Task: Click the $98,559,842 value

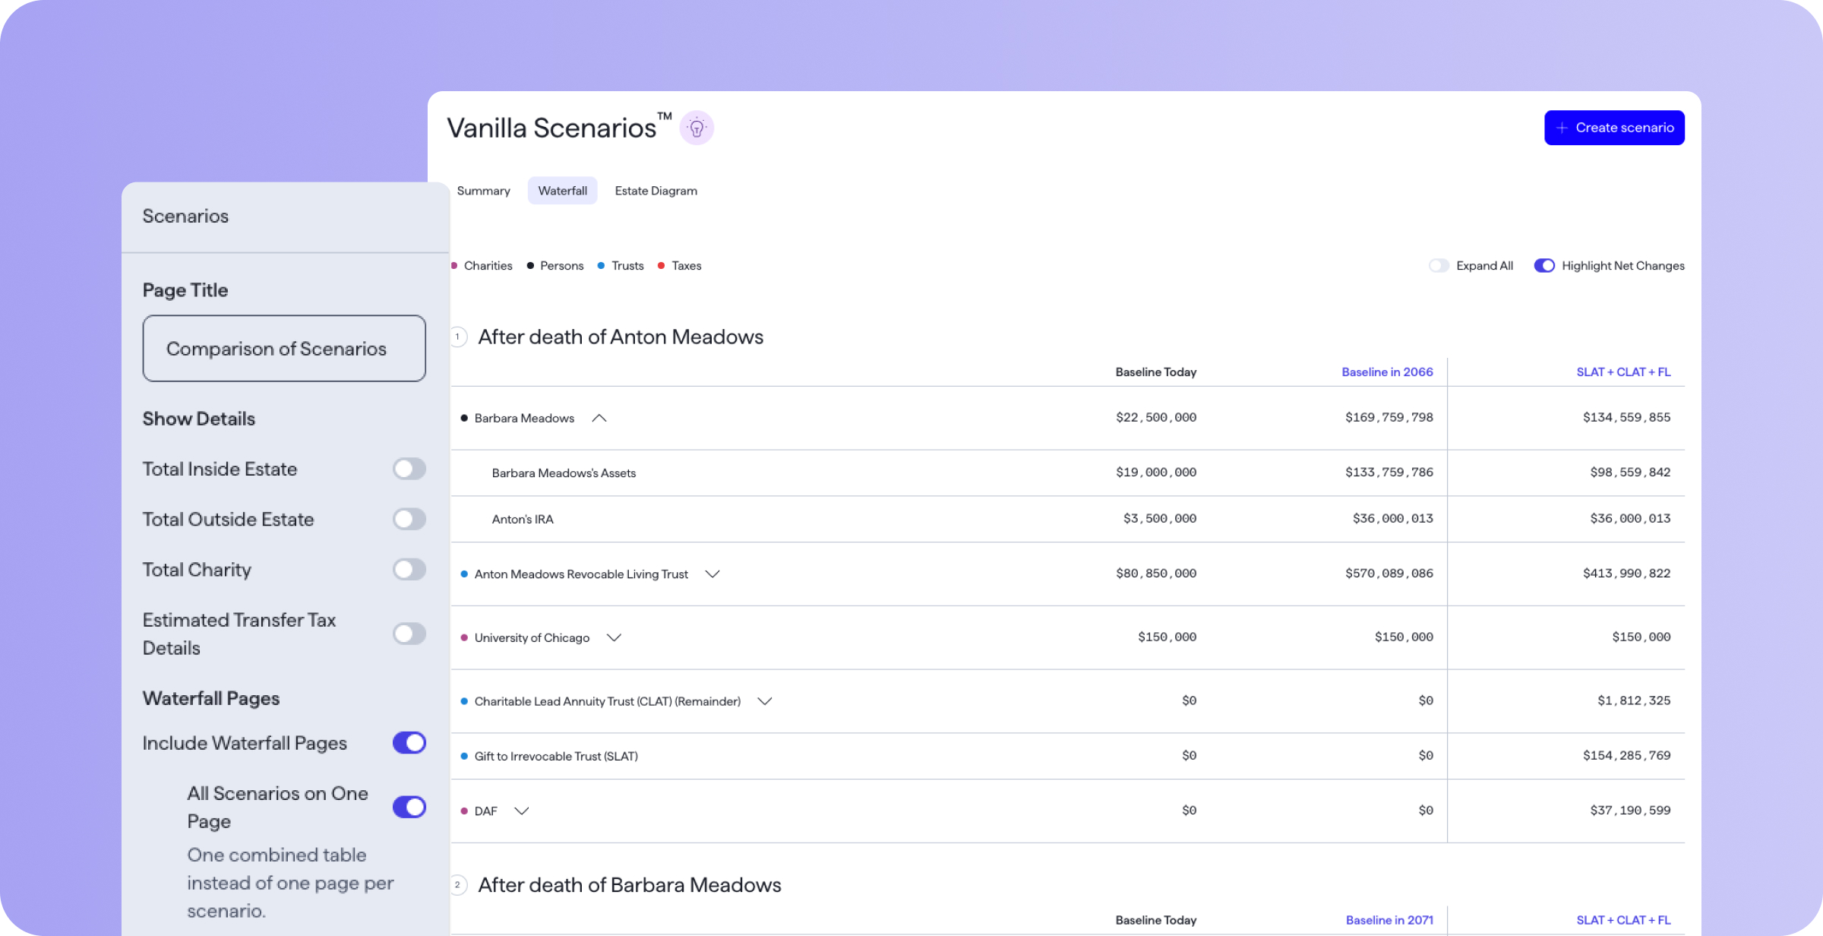Action: (1630, 473)
